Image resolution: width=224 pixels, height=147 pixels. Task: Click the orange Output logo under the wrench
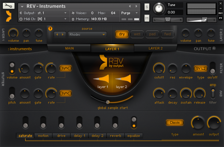[x=9, y=16]
